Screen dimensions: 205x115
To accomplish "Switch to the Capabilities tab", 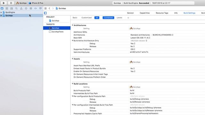I will (x=144, y=13).
